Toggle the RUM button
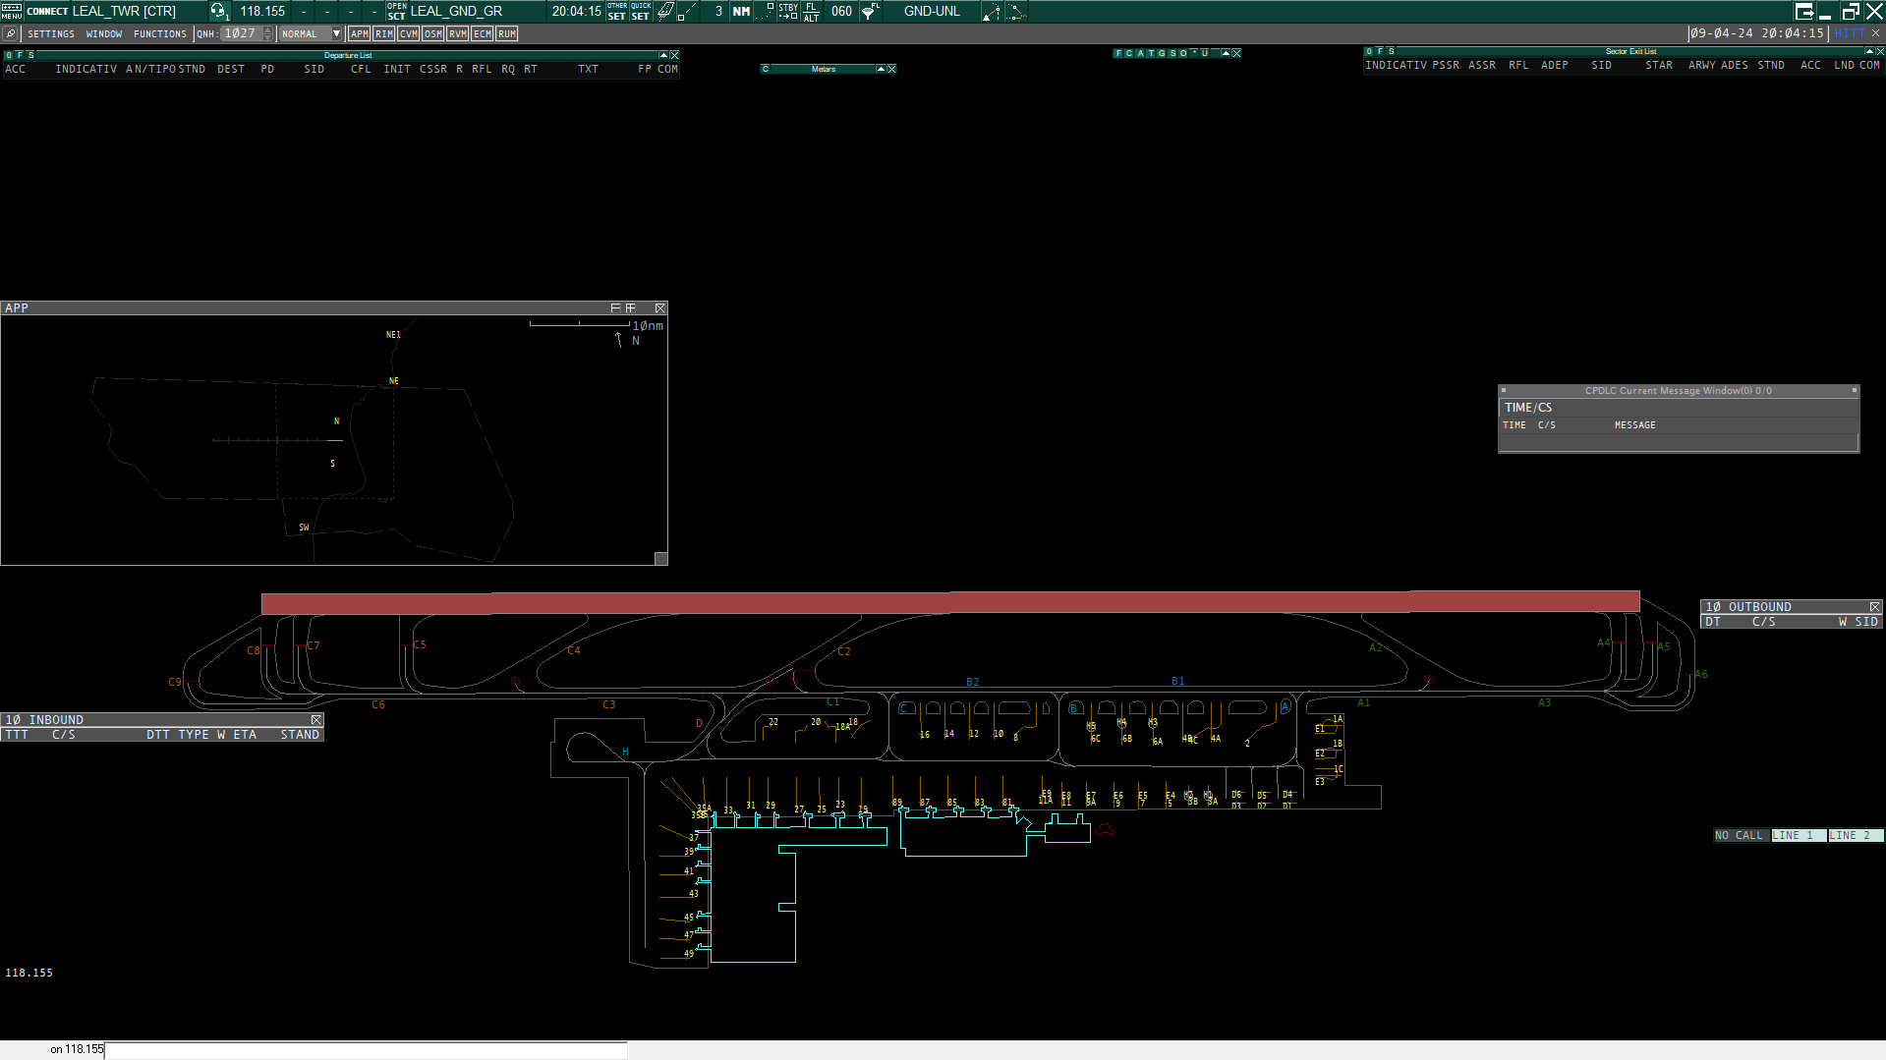Image resolution: width=1886 pixels, height=1060 pixels. [x=507, y=33]
